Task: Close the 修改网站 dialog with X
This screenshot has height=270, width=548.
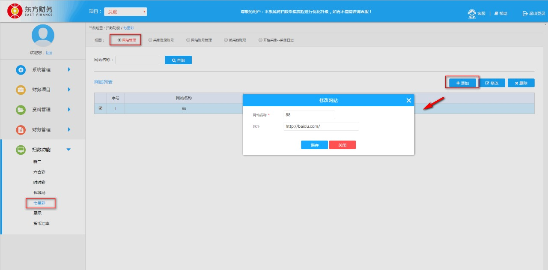Action: click(x=408, y=100)
